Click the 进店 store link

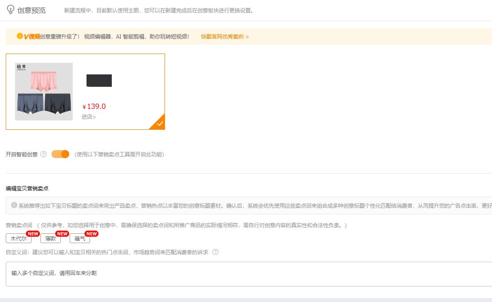pos(87,117)
